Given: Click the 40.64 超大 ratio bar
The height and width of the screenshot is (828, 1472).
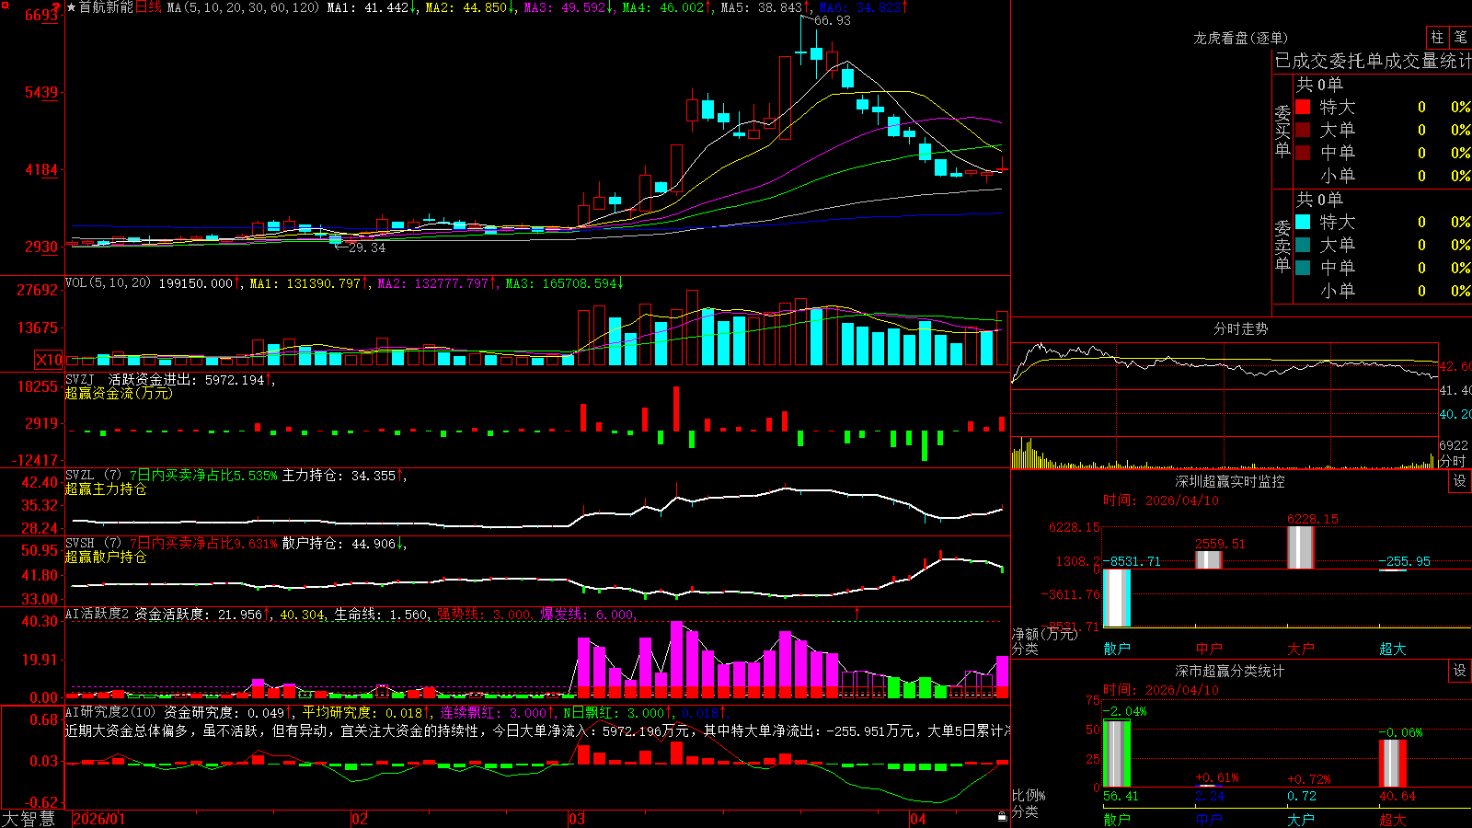Looking at the screenshot, I should (1393, 763).
